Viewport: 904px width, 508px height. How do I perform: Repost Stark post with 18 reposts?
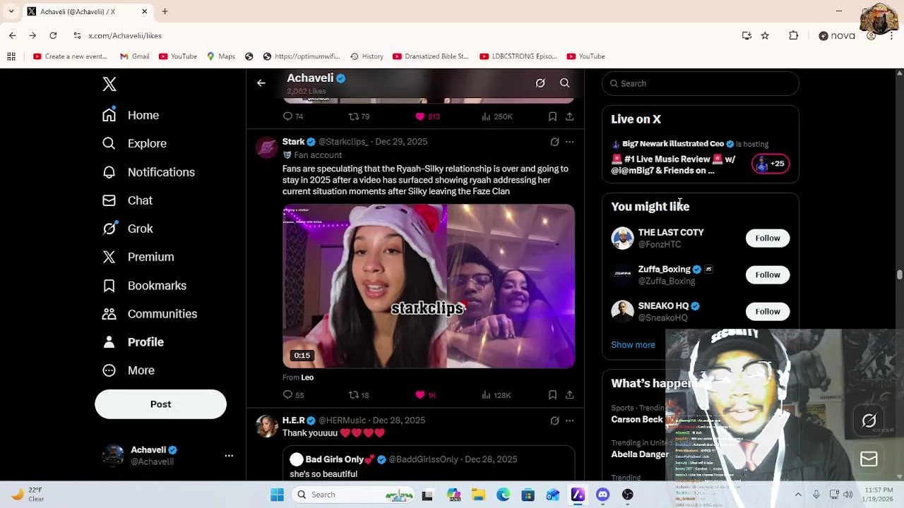(x=359, y=395)
